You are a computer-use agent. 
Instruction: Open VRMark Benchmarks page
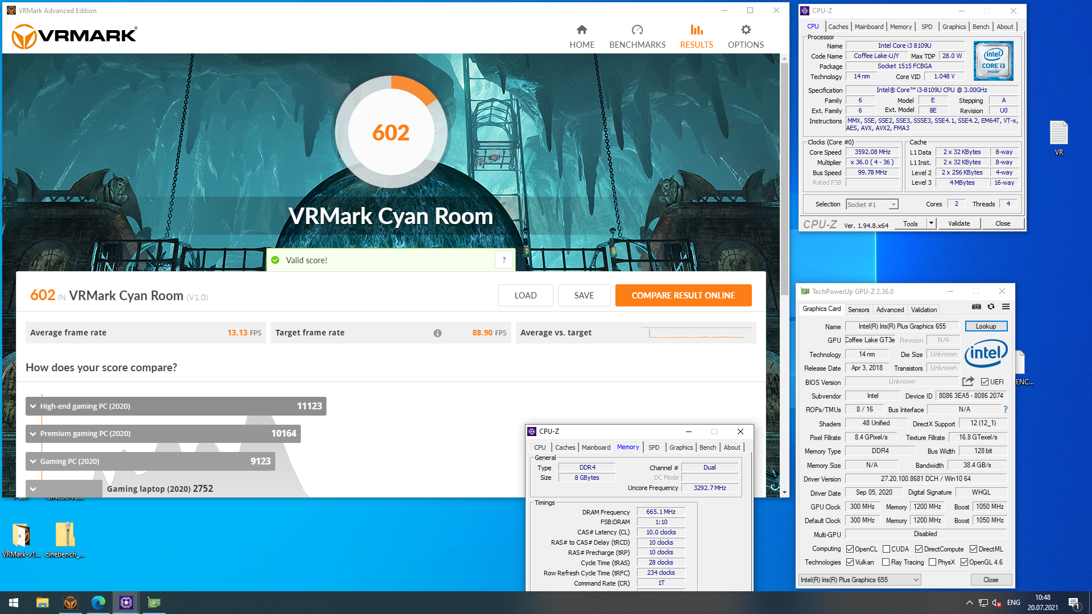coord(637,36)
